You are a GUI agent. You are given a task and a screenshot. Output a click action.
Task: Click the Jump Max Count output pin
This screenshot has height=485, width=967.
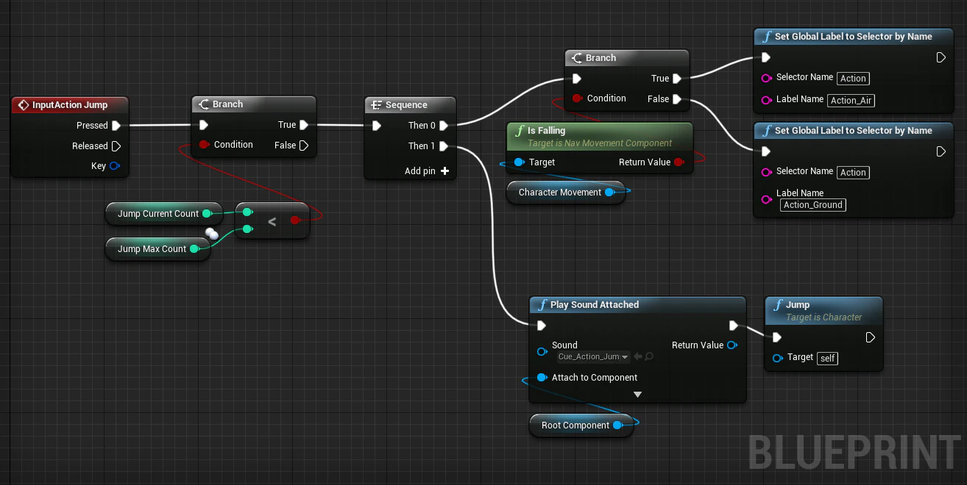pyautogui.click(x=194, y=249)
